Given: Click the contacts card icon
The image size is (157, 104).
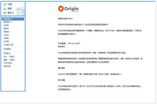Looking at the screenshot, I should (x=5, y=13).
